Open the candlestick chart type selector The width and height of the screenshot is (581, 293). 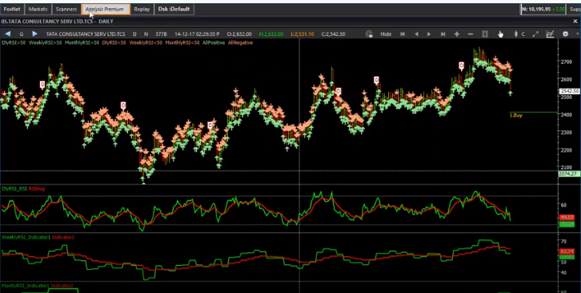click(515, 34)
